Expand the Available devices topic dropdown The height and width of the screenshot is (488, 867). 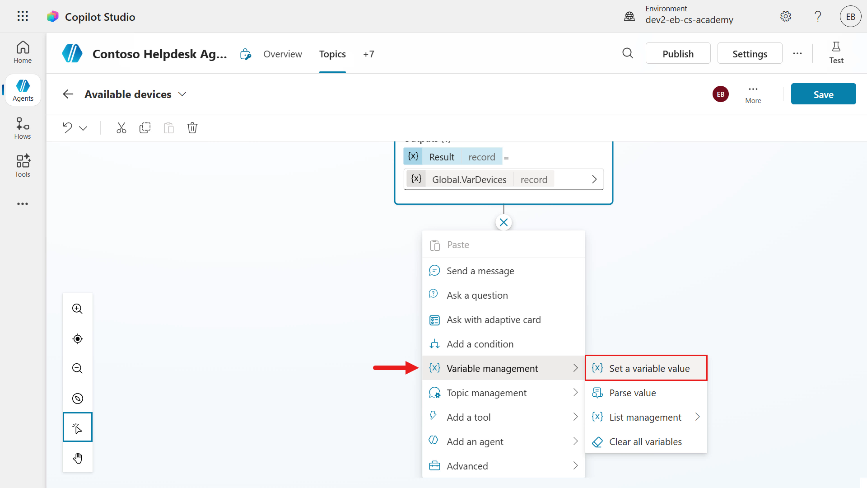[x=182, y=94]
